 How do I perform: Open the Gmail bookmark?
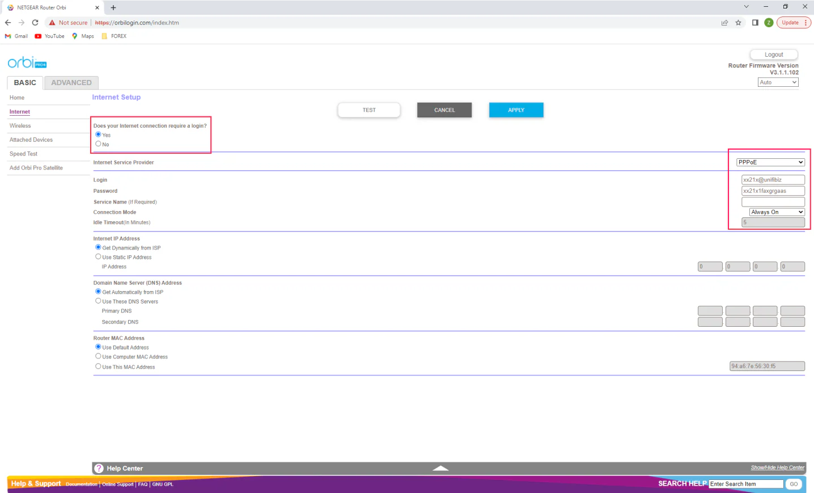tap(16, 36)
